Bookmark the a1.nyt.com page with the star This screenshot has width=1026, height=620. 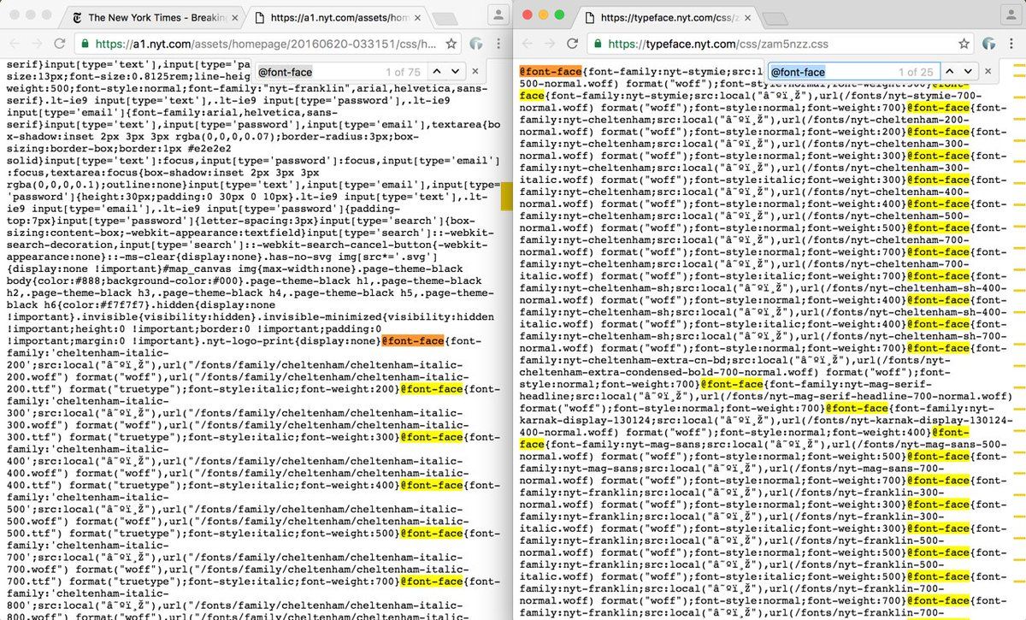pos(451,44)
